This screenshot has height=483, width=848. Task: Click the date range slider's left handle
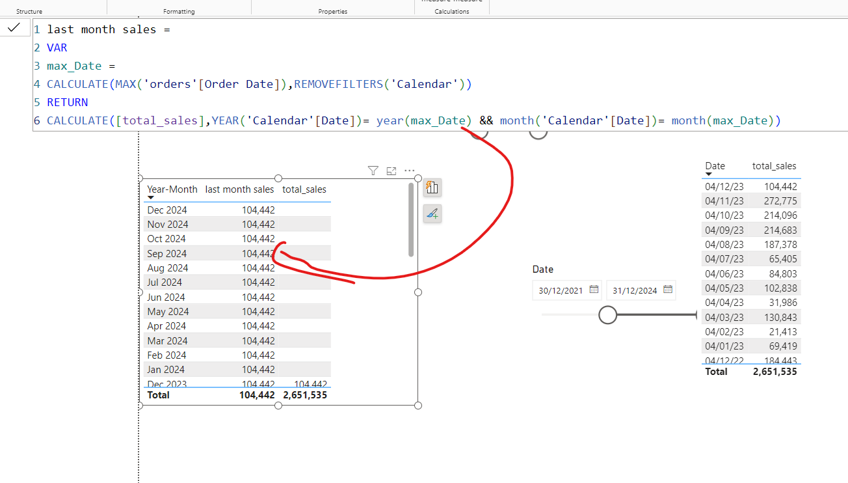(607, 315)
